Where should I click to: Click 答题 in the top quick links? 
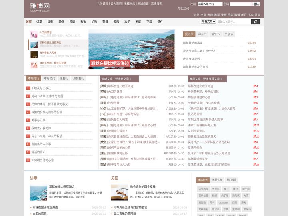tap(258, 15)
